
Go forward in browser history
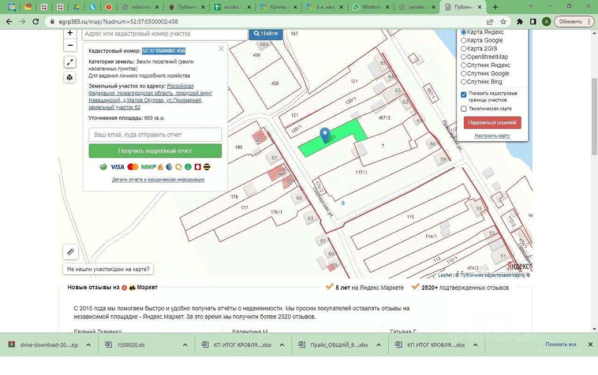(x=22, y=21)
